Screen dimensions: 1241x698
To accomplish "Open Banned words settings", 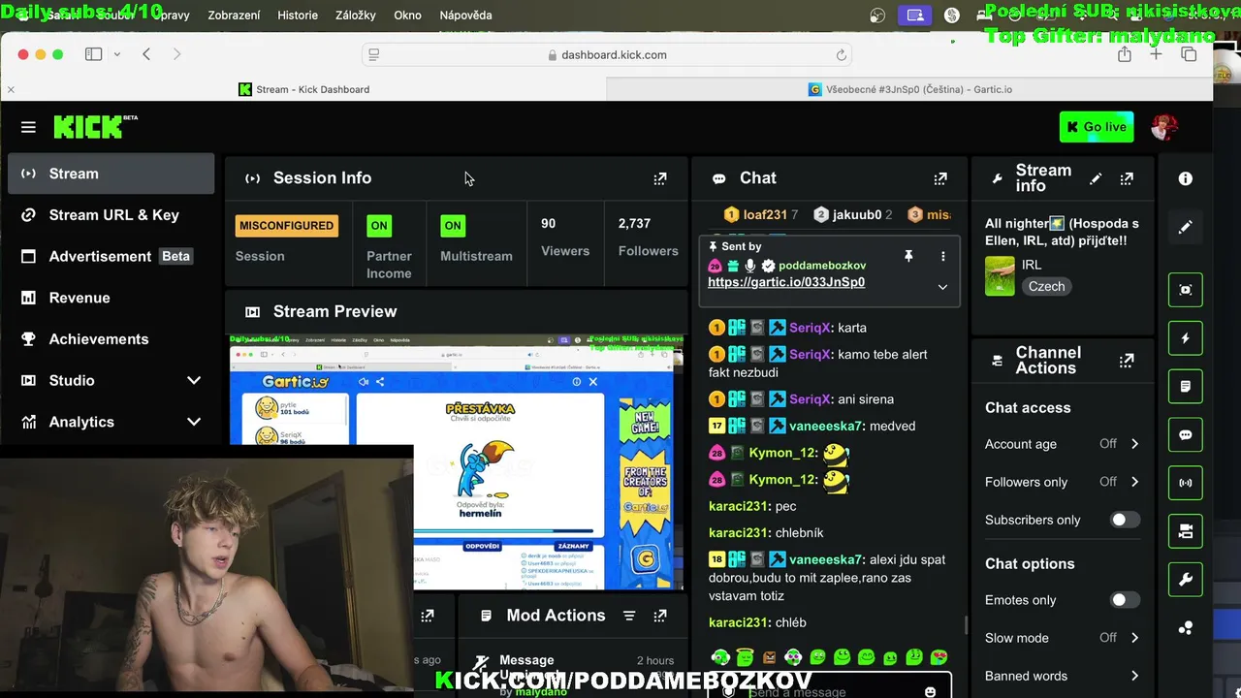I will coord(1063,676).
